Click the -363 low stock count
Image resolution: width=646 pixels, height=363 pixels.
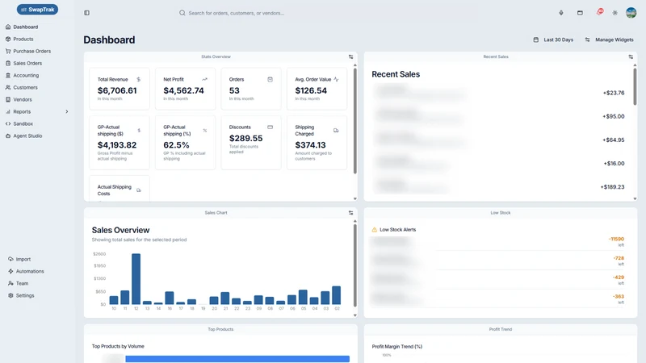pos(618,296)
